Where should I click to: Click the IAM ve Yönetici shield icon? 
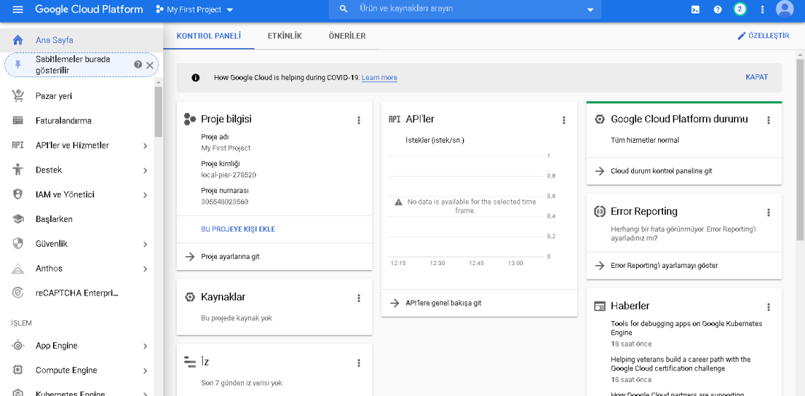18,194
